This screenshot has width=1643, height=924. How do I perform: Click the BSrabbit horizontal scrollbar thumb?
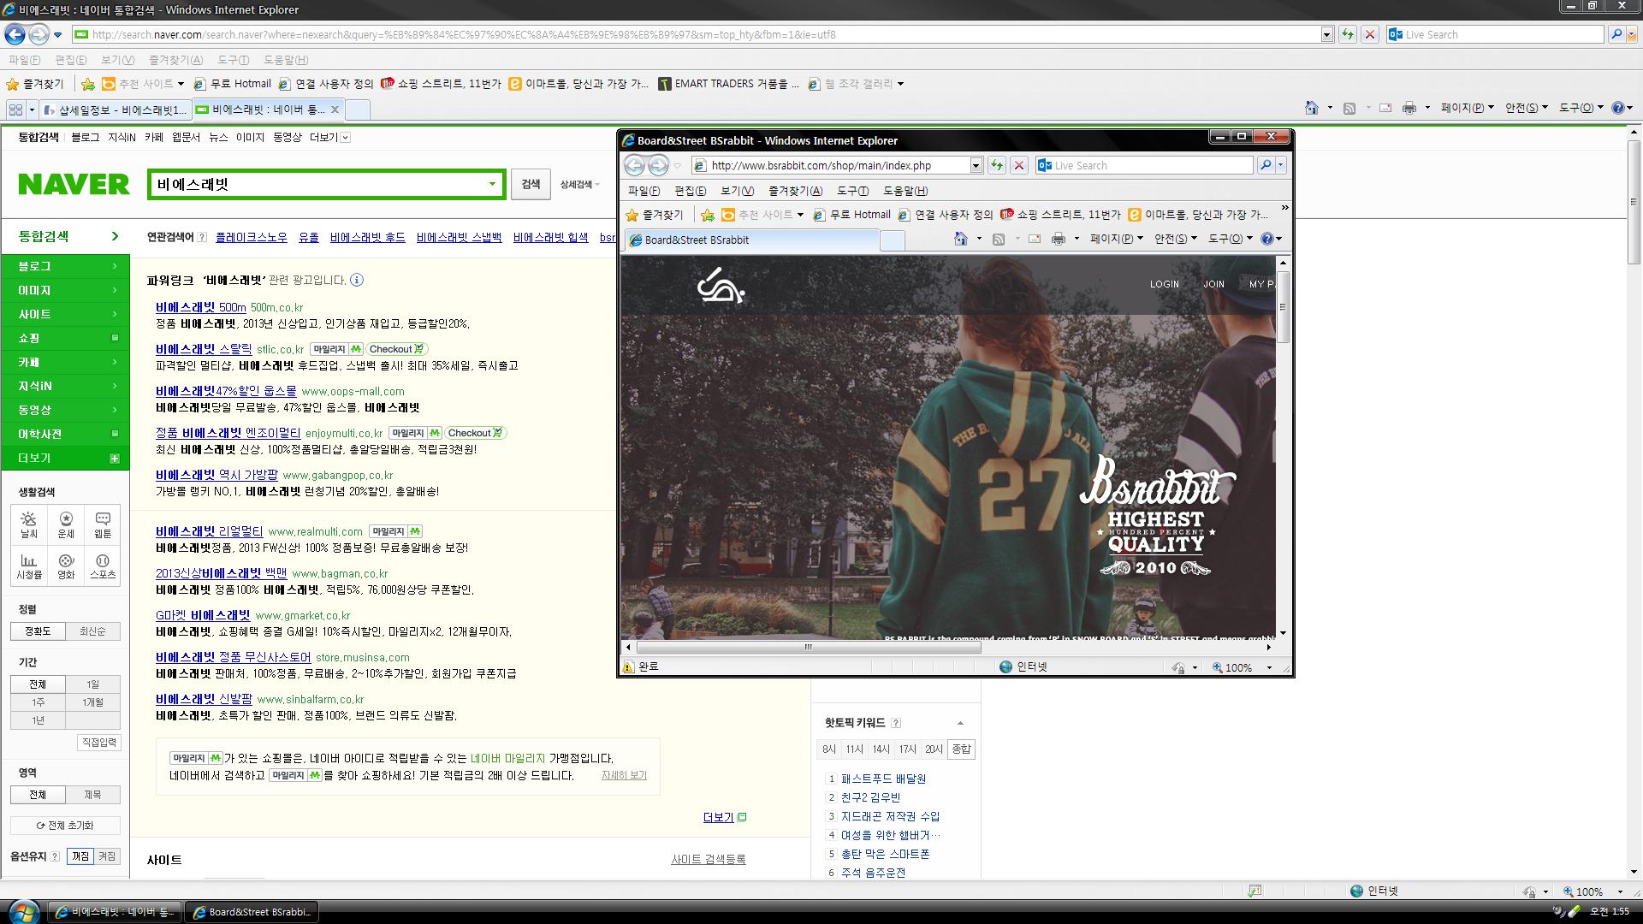point(808,647)
